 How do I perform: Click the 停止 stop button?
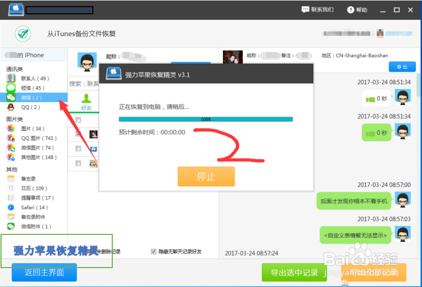[x=206, y=177]
